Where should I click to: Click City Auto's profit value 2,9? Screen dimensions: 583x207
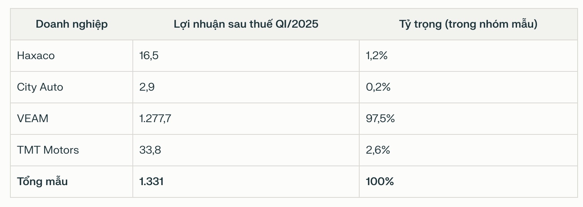coord(147,87)
